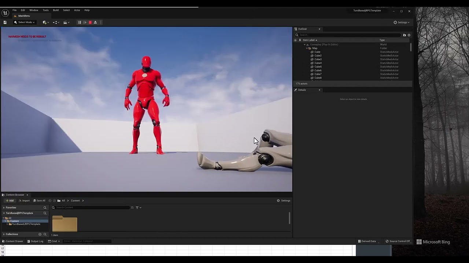This screenshot has height=263, width=469.
Task: Pause the Play In Editor session
Action: click(x=80, y=22)
